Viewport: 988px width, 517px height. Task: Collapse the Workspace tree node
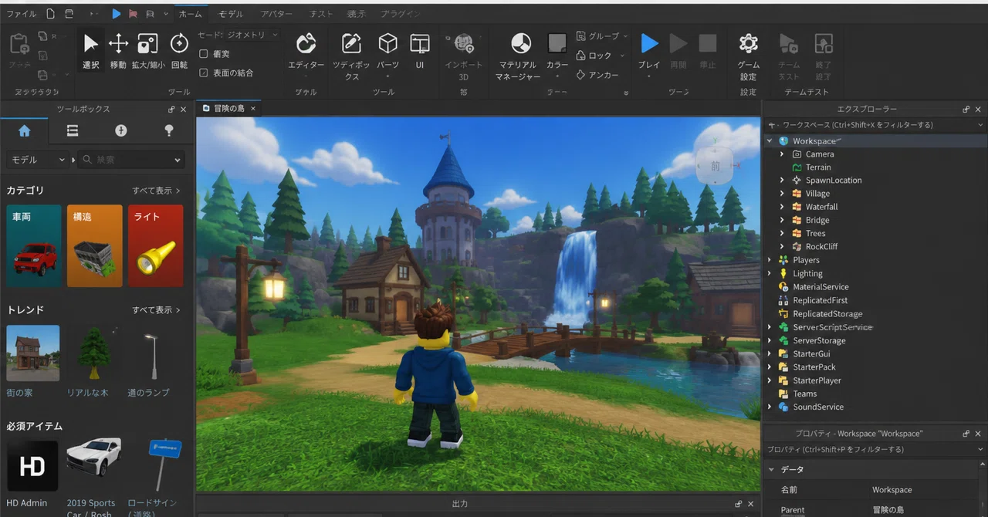point(770,141)
